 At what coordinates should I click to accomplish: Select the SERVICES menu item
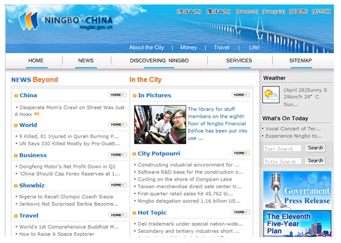pyautogui.click(x=239, y=61)
